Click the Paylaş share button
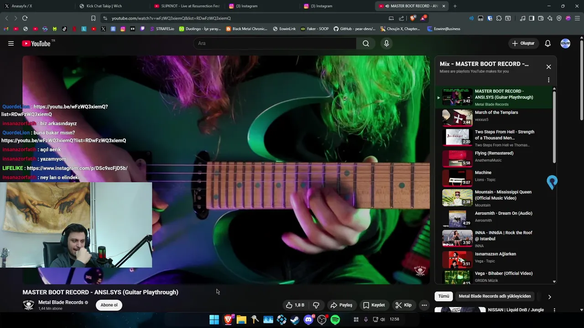Screen dimensions: 584x328 click(341, 305)
